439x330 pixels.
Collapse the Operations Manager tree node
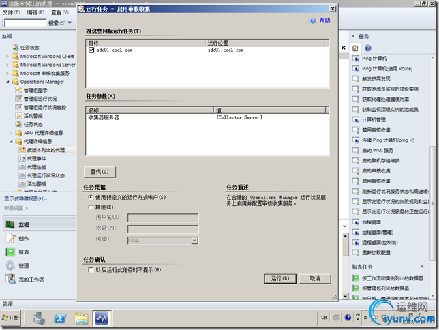pyautogui.click(x=7, y=82)
